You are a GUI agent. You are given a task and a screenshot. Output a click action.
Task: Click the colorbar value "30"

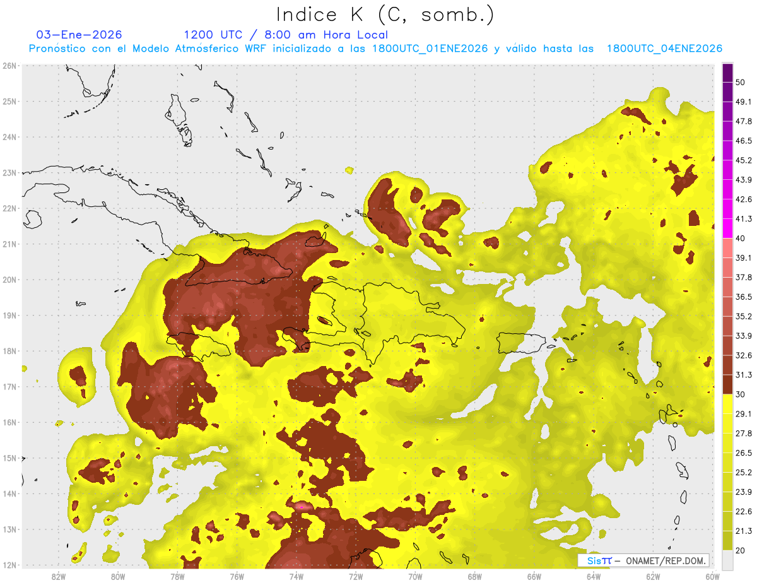(x=741, y=394)
